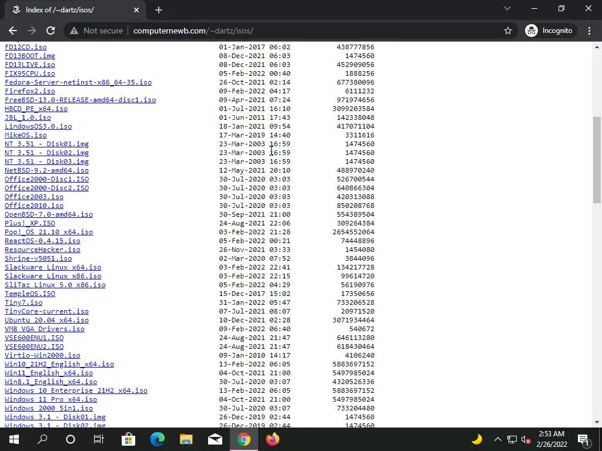Viewport: 602px width, 451px height.
Task: Click the Not secure warning icon
Action: pos(74,31)
